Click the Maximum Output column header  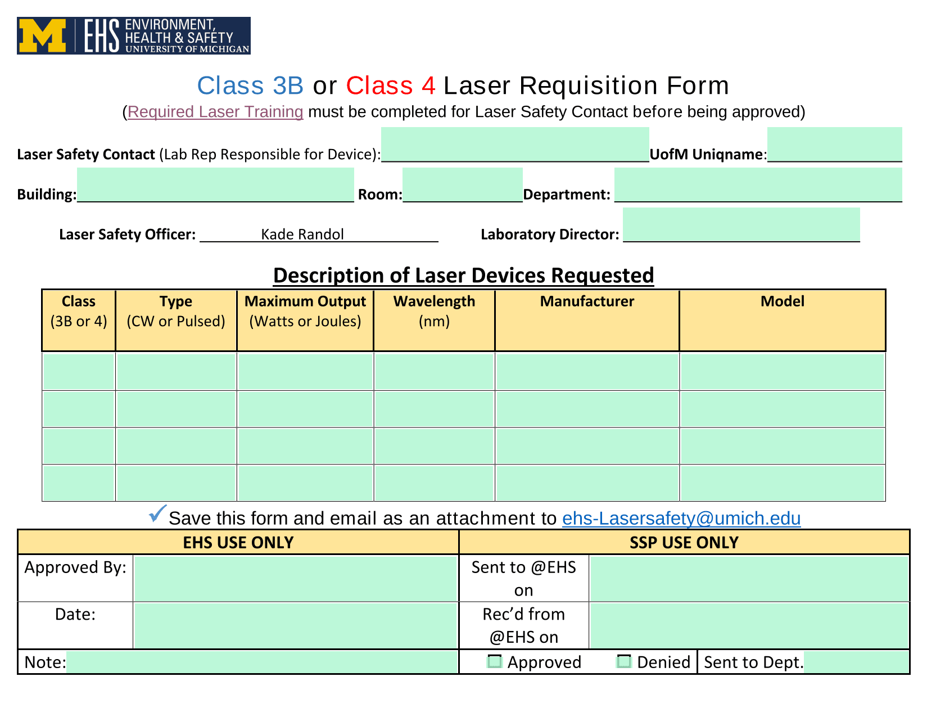pos(305,321)
